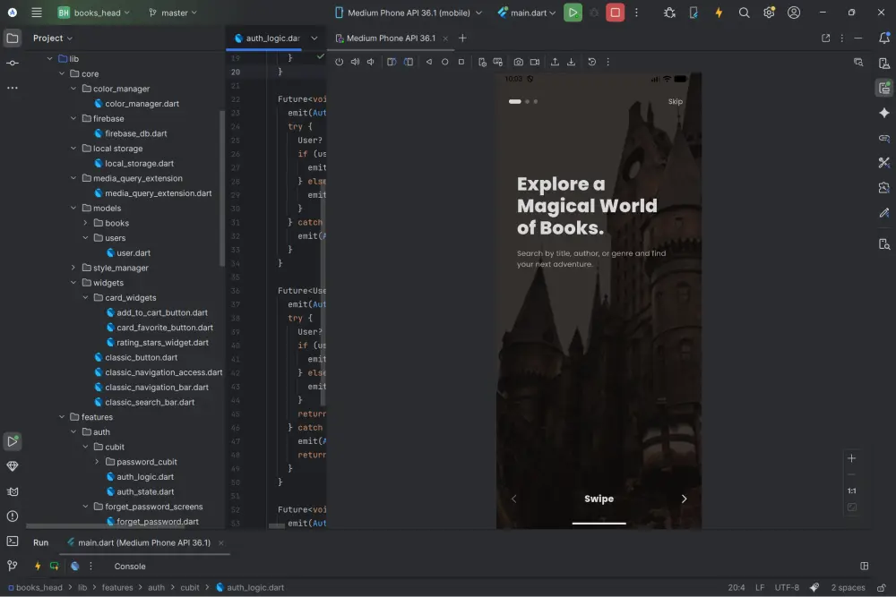Open the master branch dropdown
Screen dimensions: 896x597
click(x=173, y=12)
